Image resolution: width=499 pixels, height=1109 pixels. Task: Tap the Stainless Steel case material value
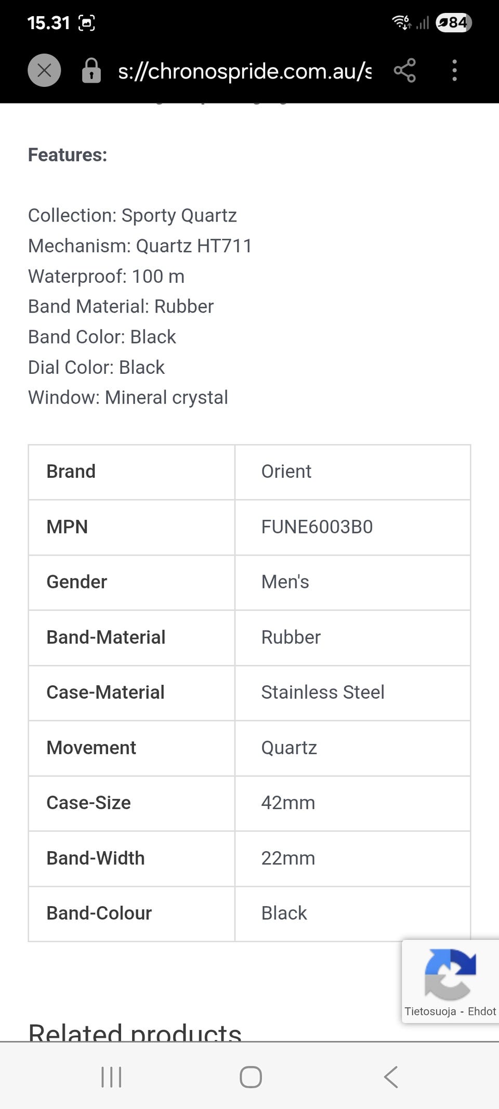[x=322, y=693]
